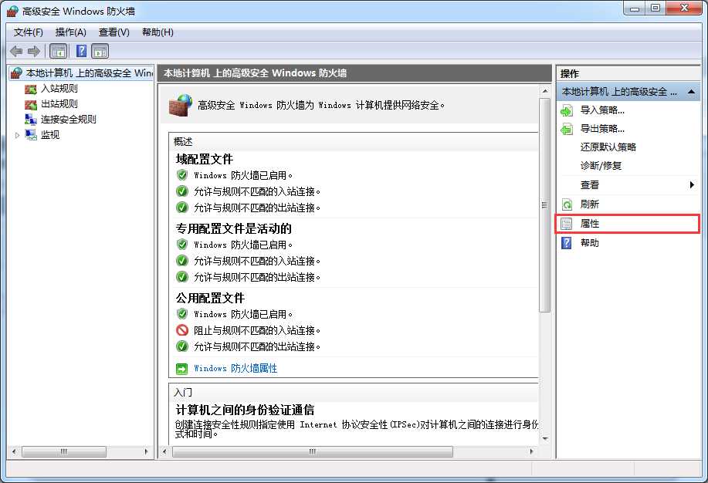Screen dimensions: 708x483
Task: Click the 导入策略 green arrow icon
Action: point(567,110)
